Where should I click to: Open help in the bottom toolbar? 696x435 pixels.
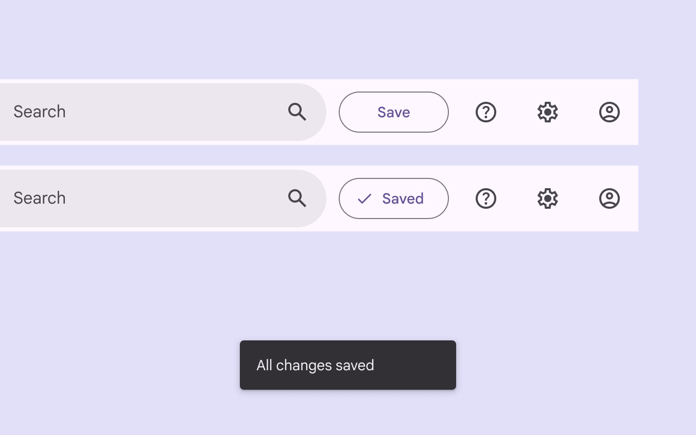click(x=485, y=198)
